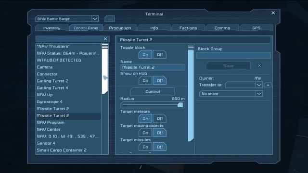308x173 pixels.
Task: Turn Target moving objects Off
Action: click(160, 133)
